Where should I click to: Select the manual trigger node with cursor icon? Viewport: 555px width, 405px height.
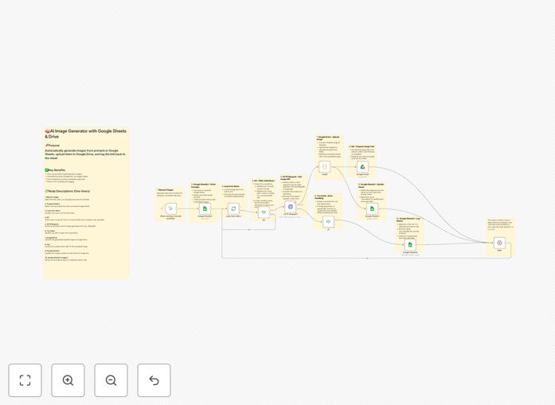[x=171, y=208]
